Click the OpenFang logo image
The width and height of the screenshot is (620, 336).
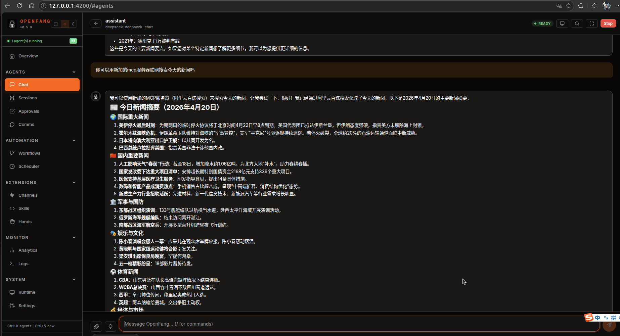12,24
